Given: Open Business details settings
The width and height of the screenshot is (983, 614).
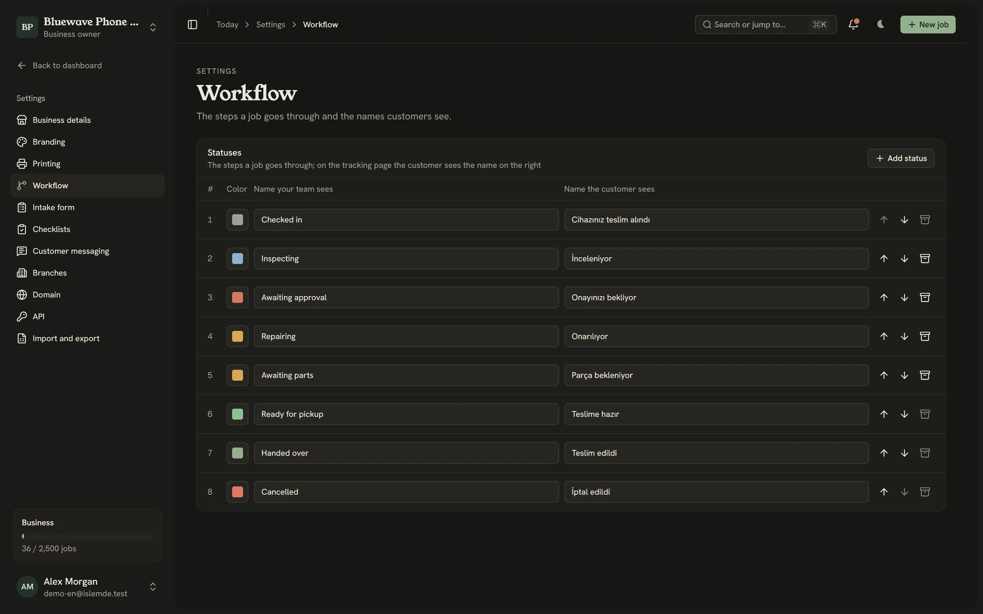Looking at the screenshot, I should (87, 120).
